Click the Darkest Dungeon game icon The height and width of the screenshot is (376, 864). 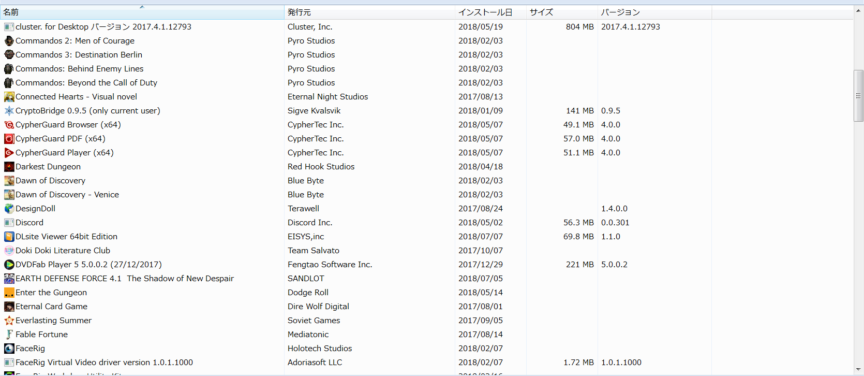click(9, 167)
